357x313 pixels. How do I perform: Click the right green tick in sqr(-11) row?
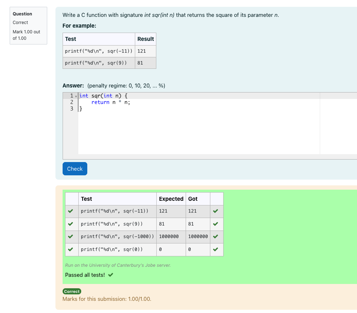(215, 211)
